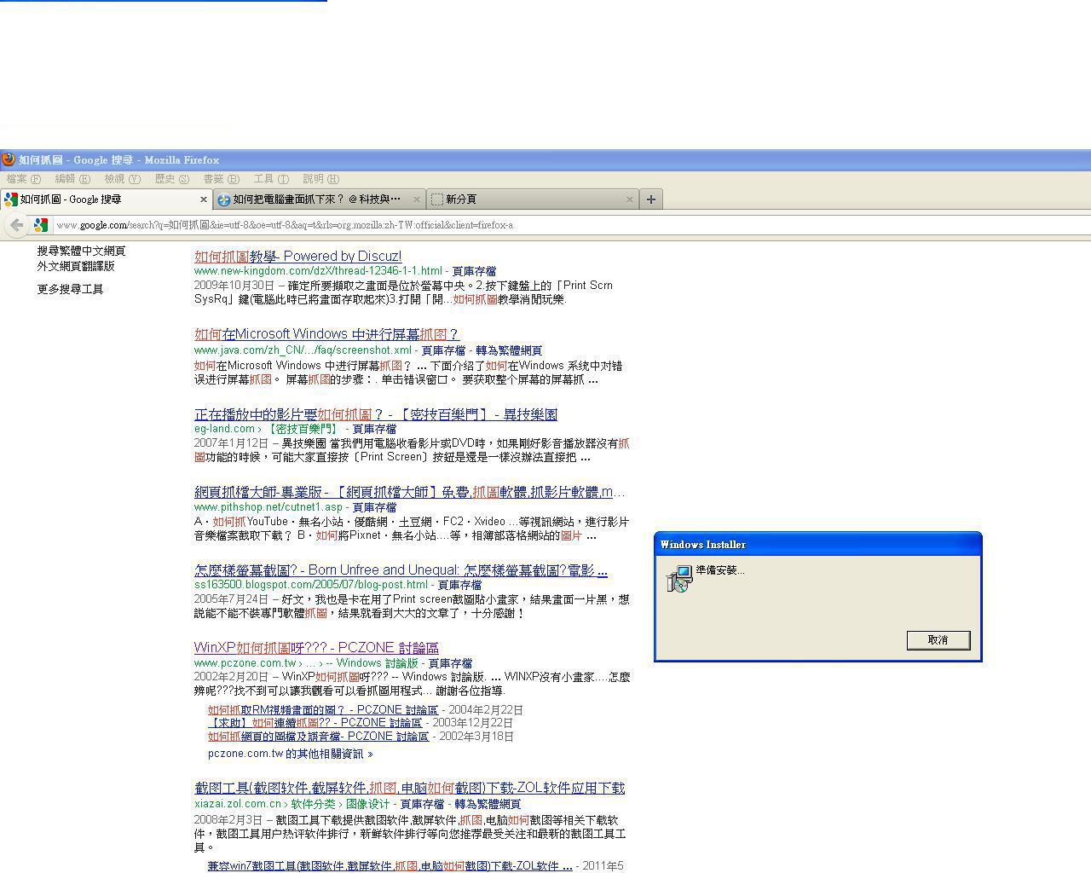Switch to the 如何抓圖 - Google 搜尋 tab
1091x873 pixels.
[107, 199]
